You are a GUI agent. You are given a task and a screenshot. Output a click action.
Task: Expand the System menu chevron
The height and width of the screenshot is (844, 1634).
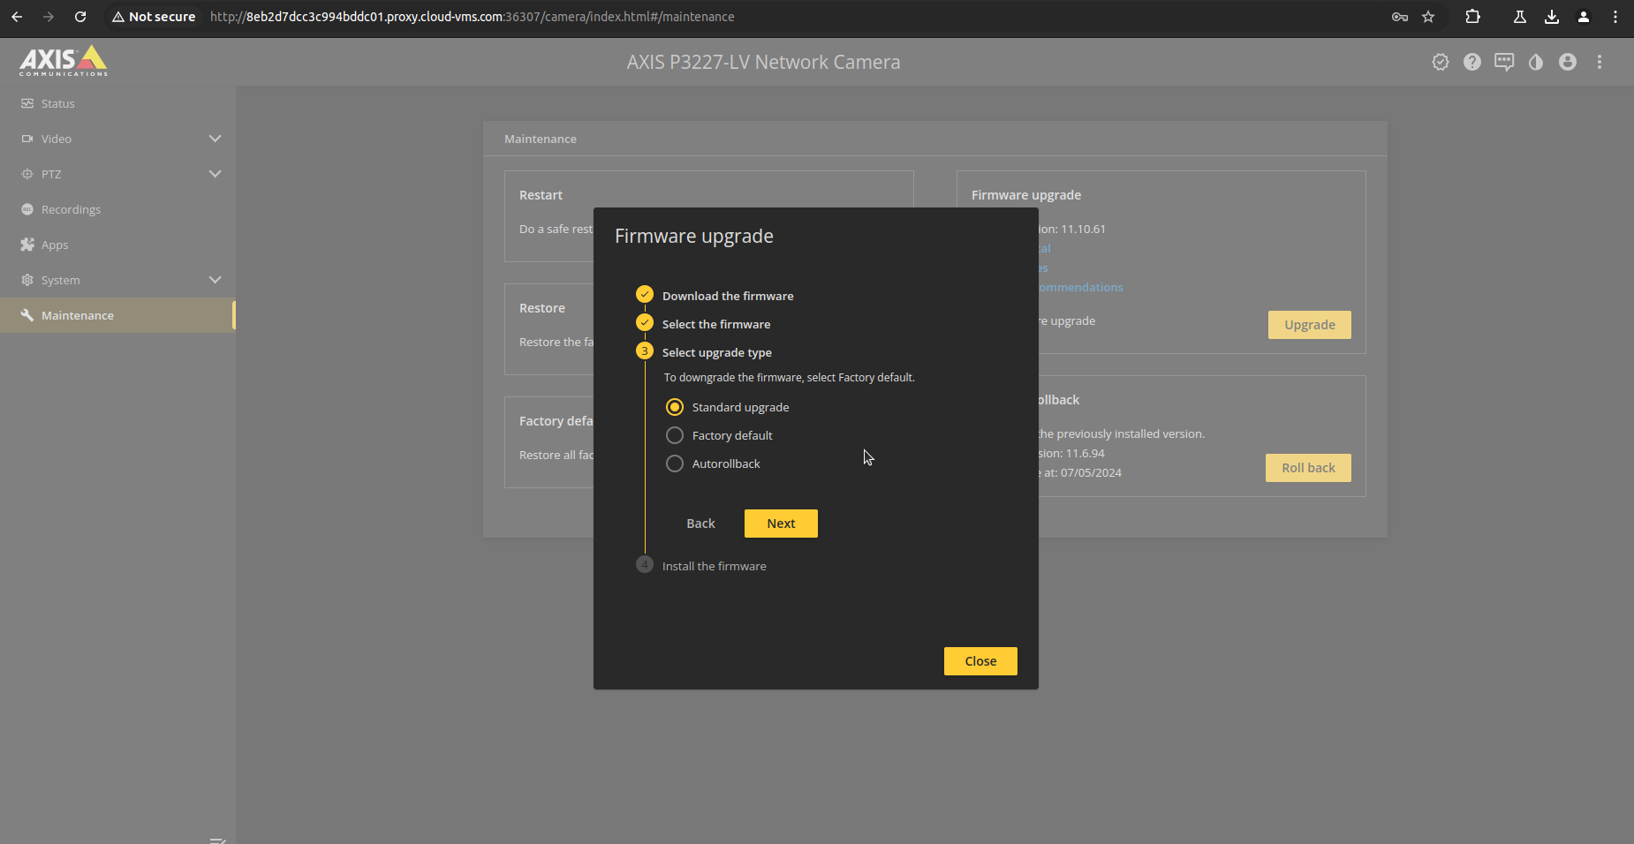(x=215, y=280)
